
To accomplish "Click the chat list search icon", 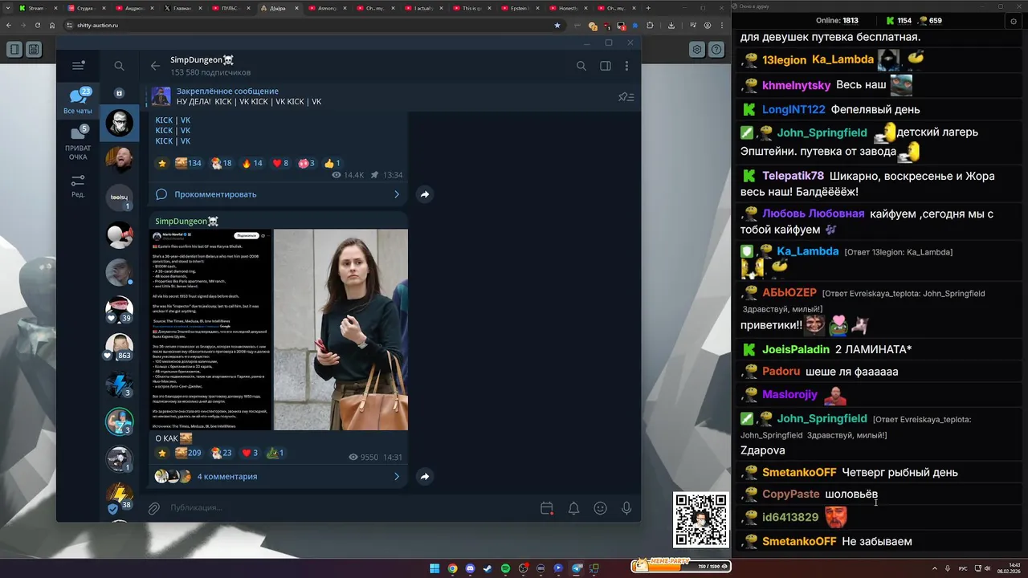I will point(119,66).
